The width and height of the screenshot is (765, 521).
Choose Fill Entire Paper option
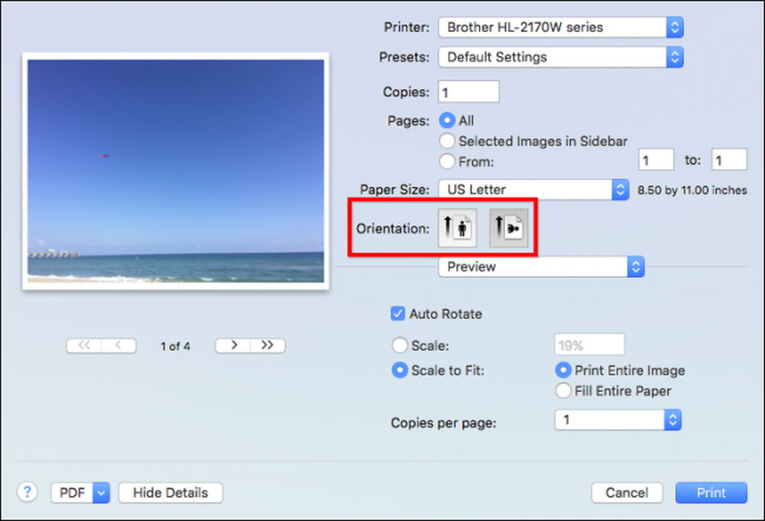click(x=563, y=391)
